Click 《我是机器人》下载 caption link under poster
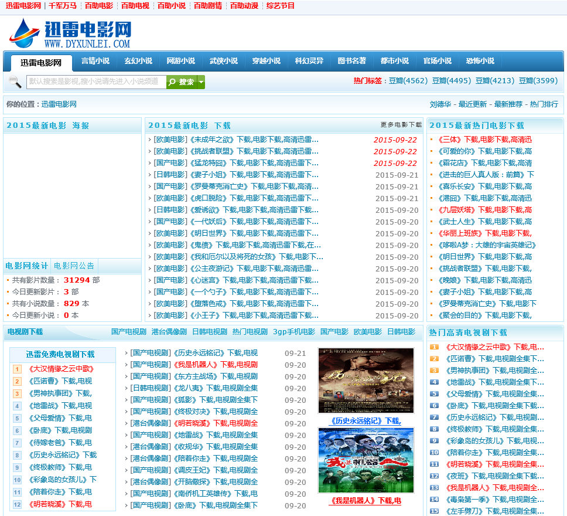Viewport: 567px width, 516px height. click(366, 500)
